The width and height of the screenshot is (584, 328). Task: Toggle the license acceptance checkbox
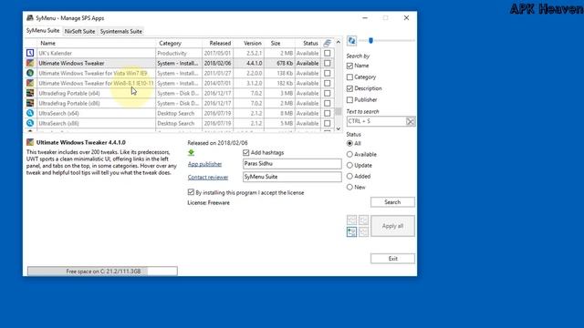(191, 192)
